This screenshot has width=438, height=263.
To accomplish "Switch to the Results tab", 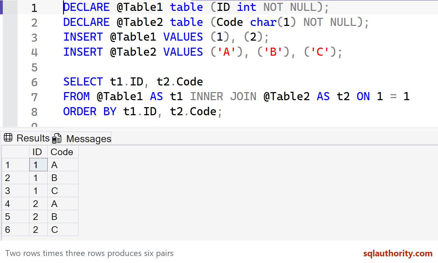I will pos(27,138).
